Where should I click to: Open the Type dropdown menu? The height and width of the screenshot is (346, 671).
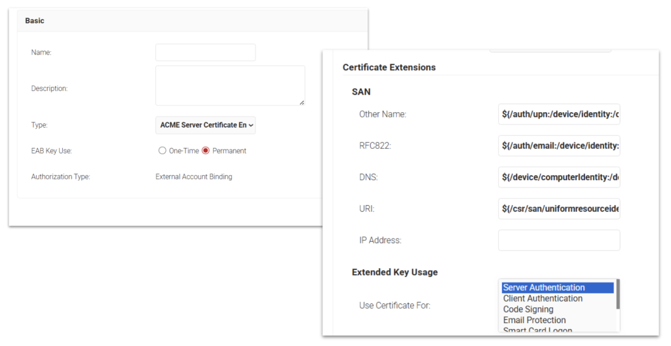(205, 125)
